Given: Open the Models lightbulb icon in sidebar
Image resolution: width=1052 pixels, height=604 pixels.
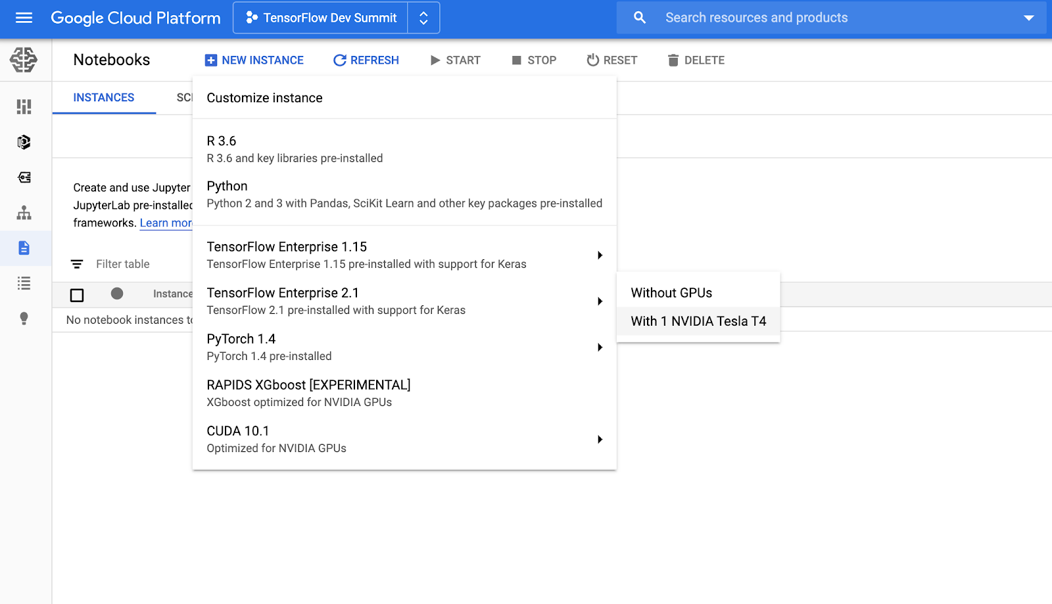Looking at the screenshot, I should 24,318.
